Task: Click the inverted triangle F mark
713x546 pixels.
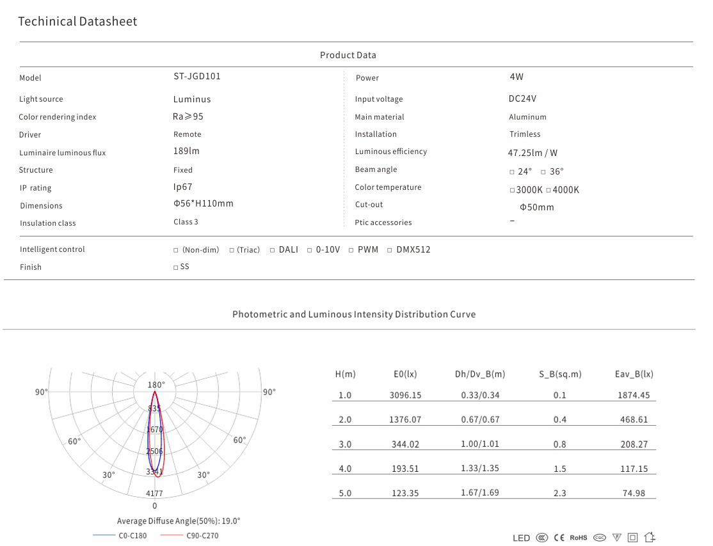Action: point(617,538)
